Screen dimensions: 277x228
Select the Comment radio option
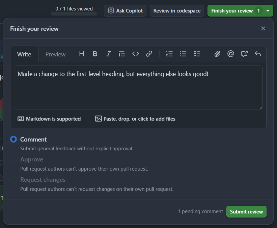click(13, 140)
